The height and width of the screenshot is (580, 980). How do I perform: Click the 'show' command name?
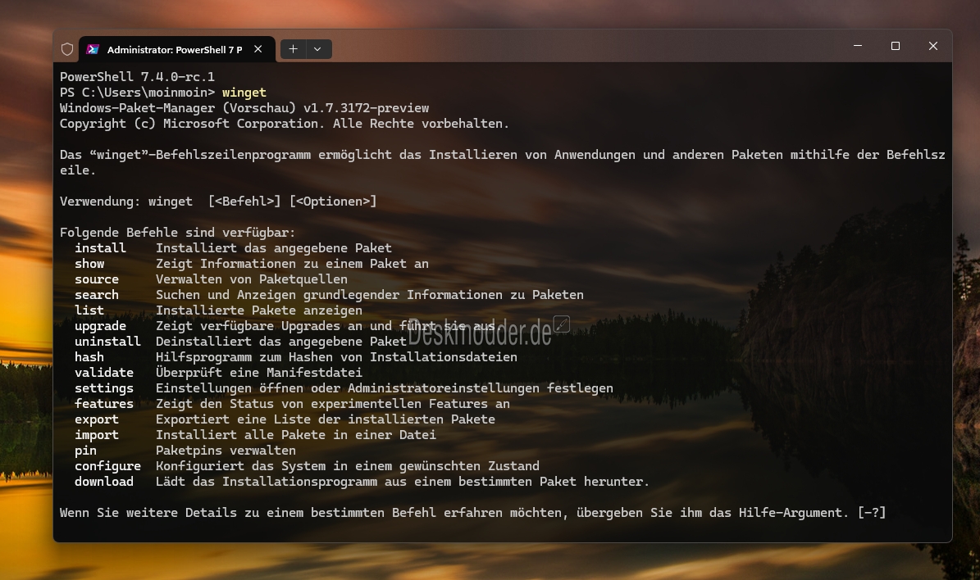(x=89, y=264)
